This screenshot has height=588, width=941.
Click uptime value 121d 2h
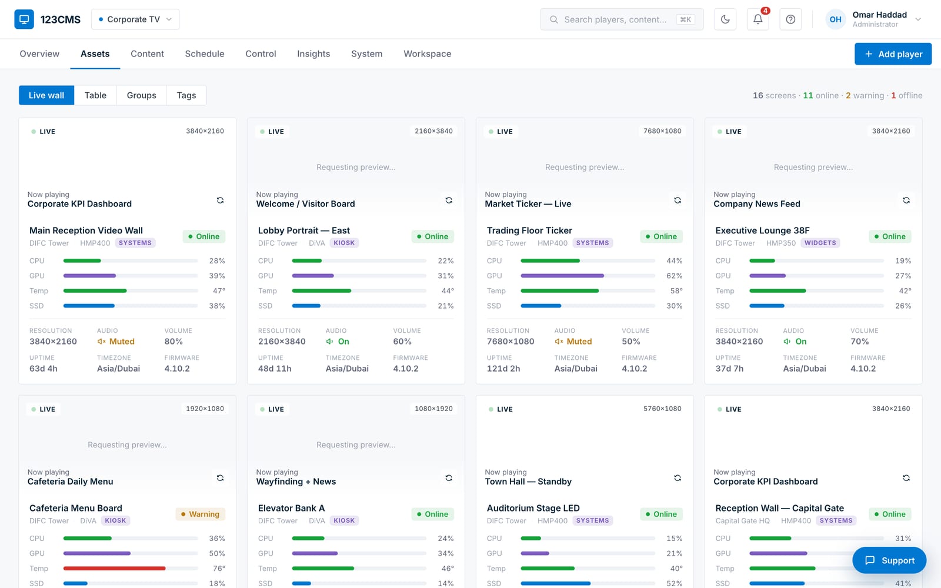click(x=503, y=369)
